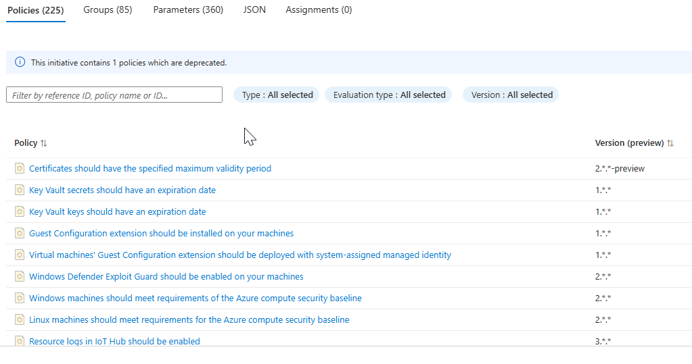
Task: Open Windows machines Azure compute security baseline policy
Action: (x=195, y=298)
